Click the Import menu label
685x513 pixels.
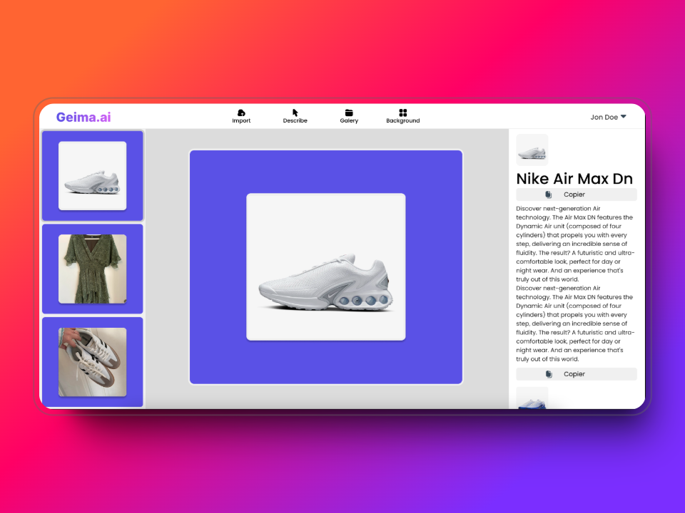(x=241, y=121)
